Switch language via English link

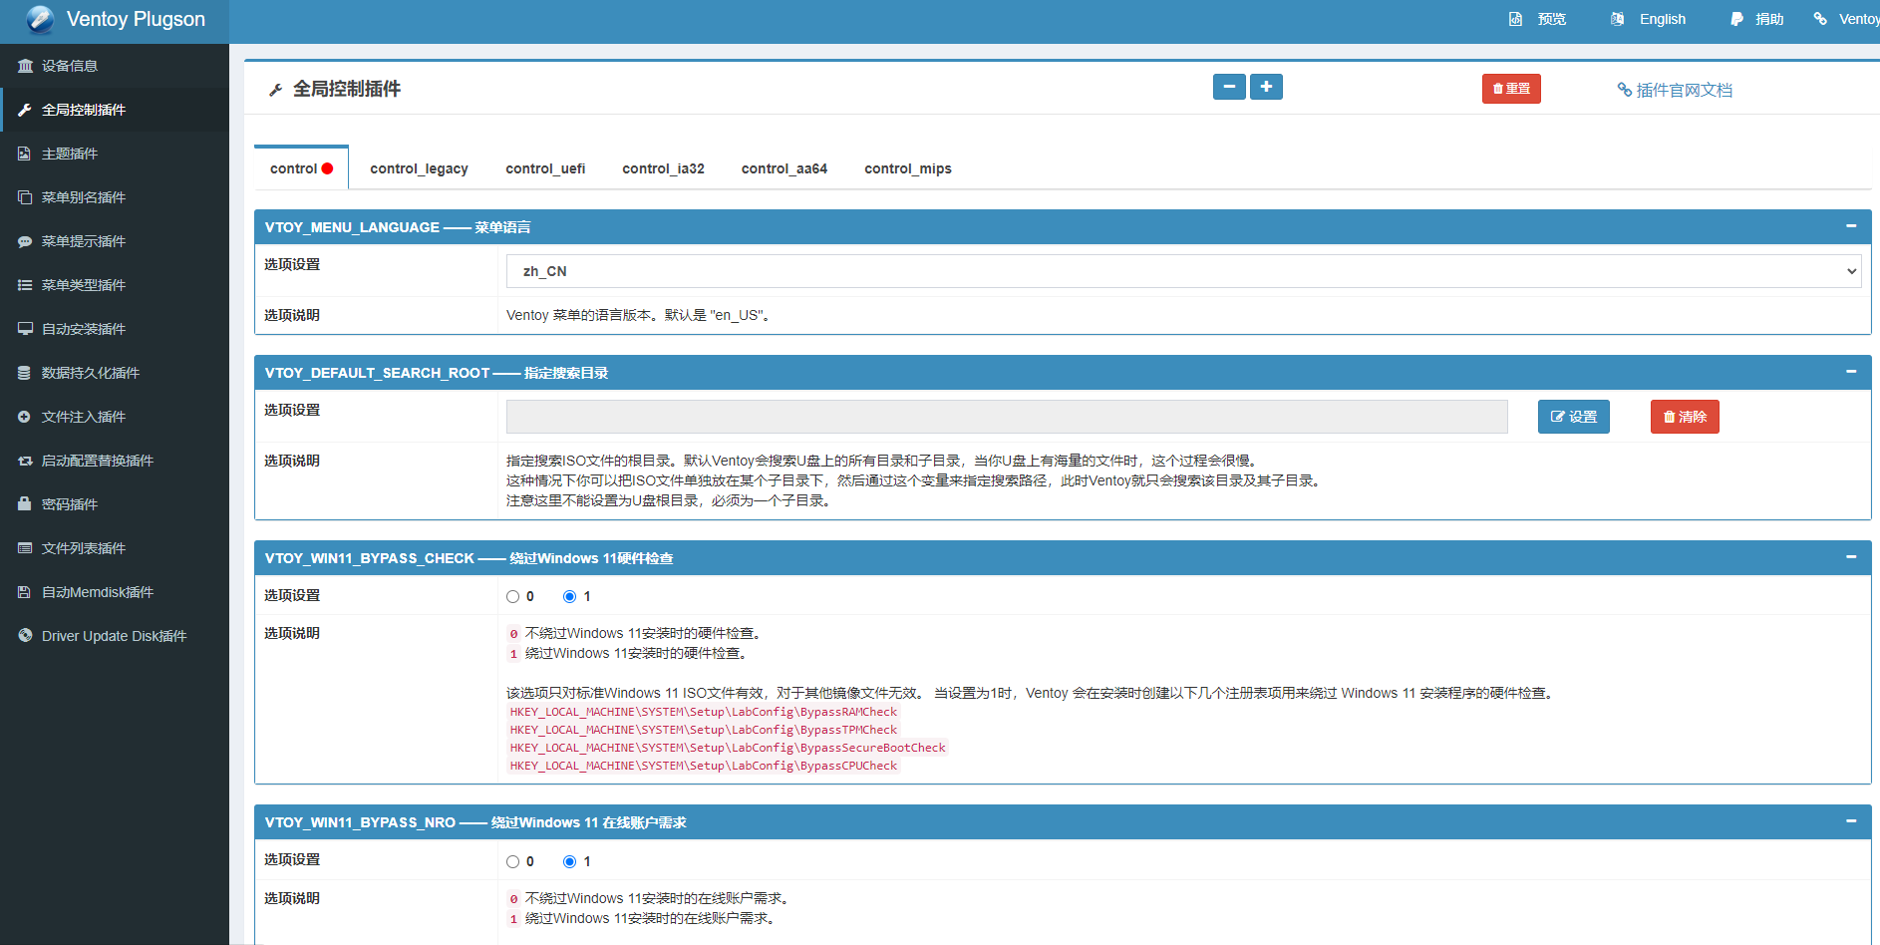pyautogui.click(x=1649, y=19)
